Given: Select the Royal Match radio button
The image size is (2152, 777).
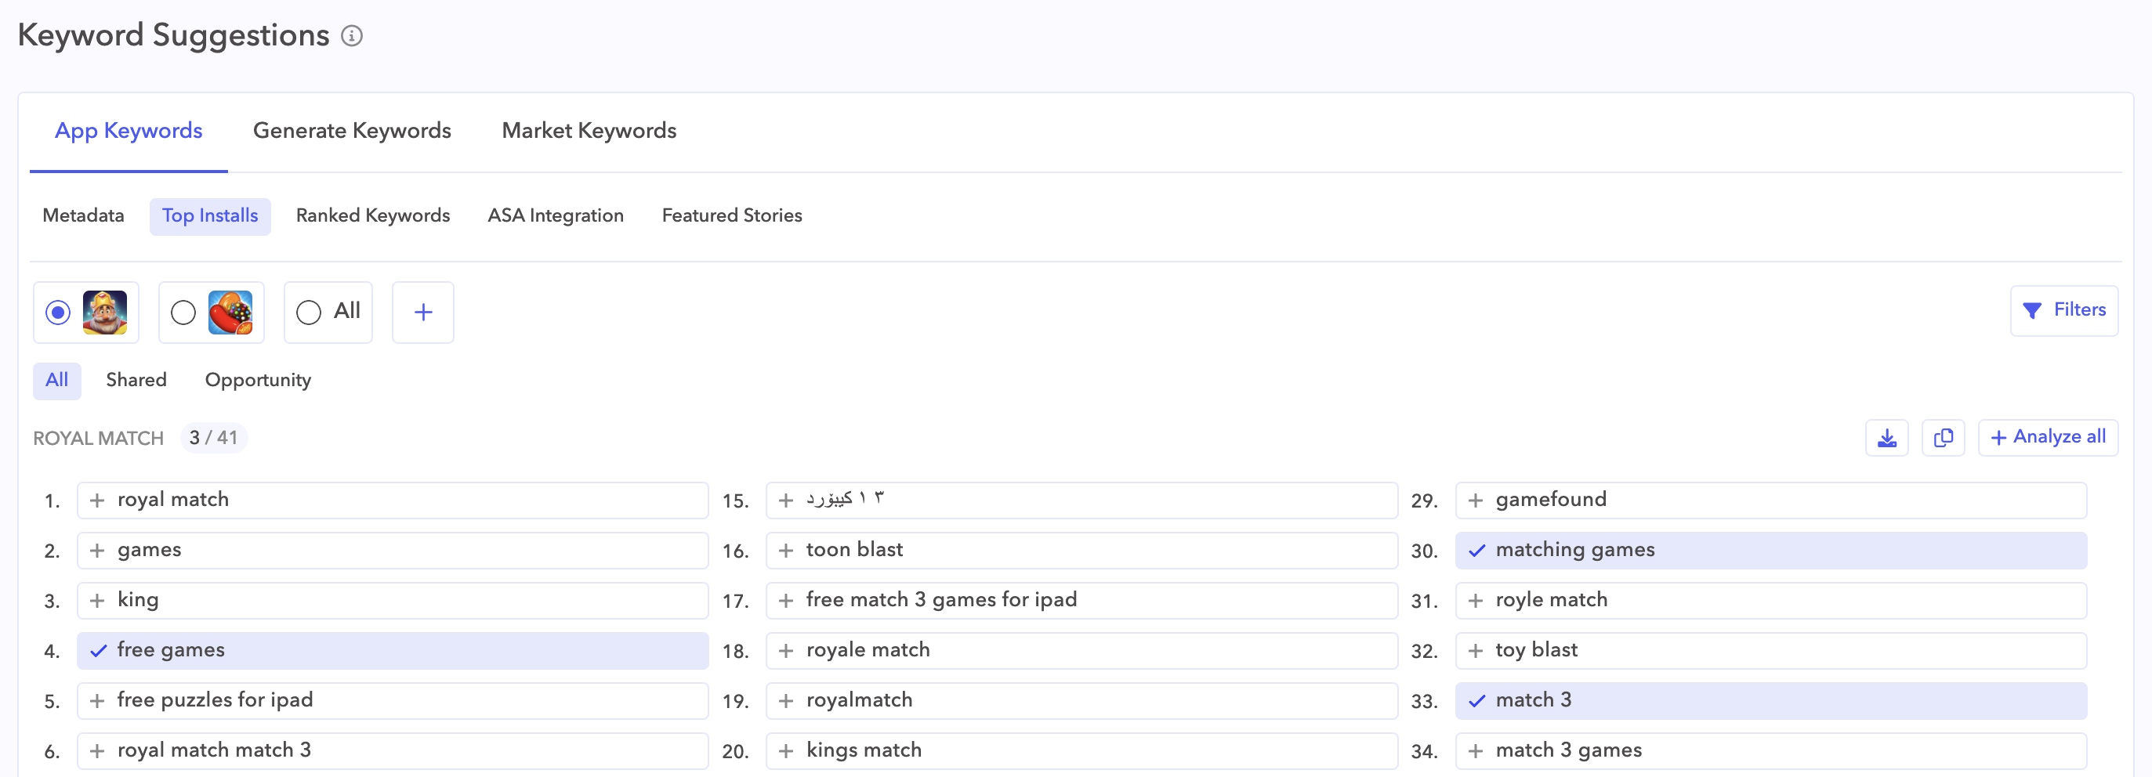Looking at the screenshot, I should 58,313.
